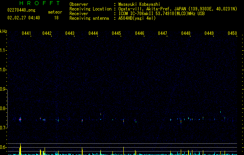The width and height of the screenshot is (244, 155).
Task: Click the meteor label
Action: tap(55, 12)
